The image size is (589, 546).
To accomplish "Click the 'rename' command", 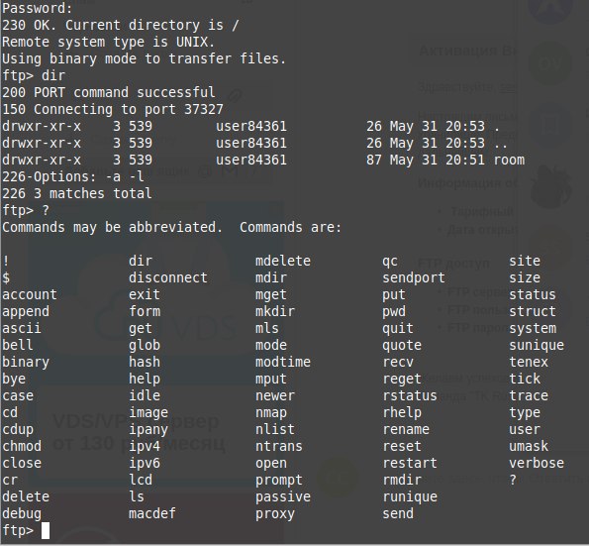I will coord(406,429).
